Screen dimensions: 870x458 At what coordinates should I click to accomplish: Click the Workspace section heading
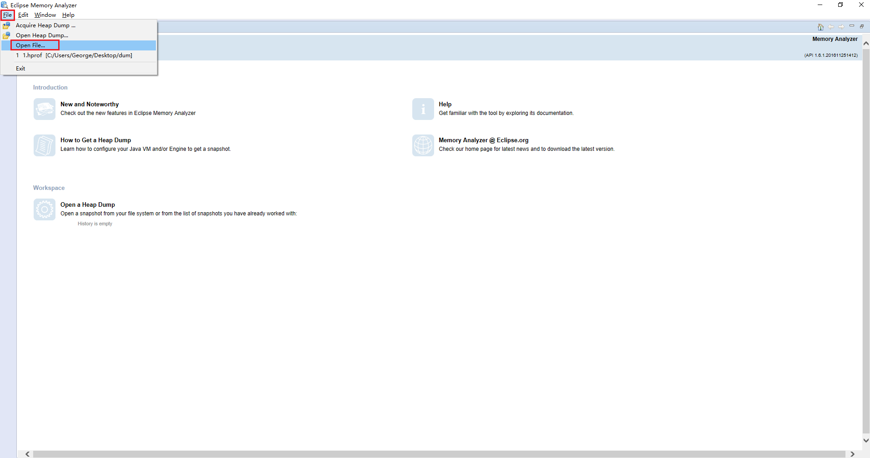click(49, 188)
